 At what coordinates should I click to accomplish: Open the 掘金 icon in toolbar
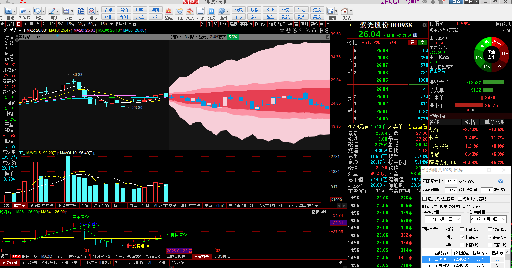180,11
